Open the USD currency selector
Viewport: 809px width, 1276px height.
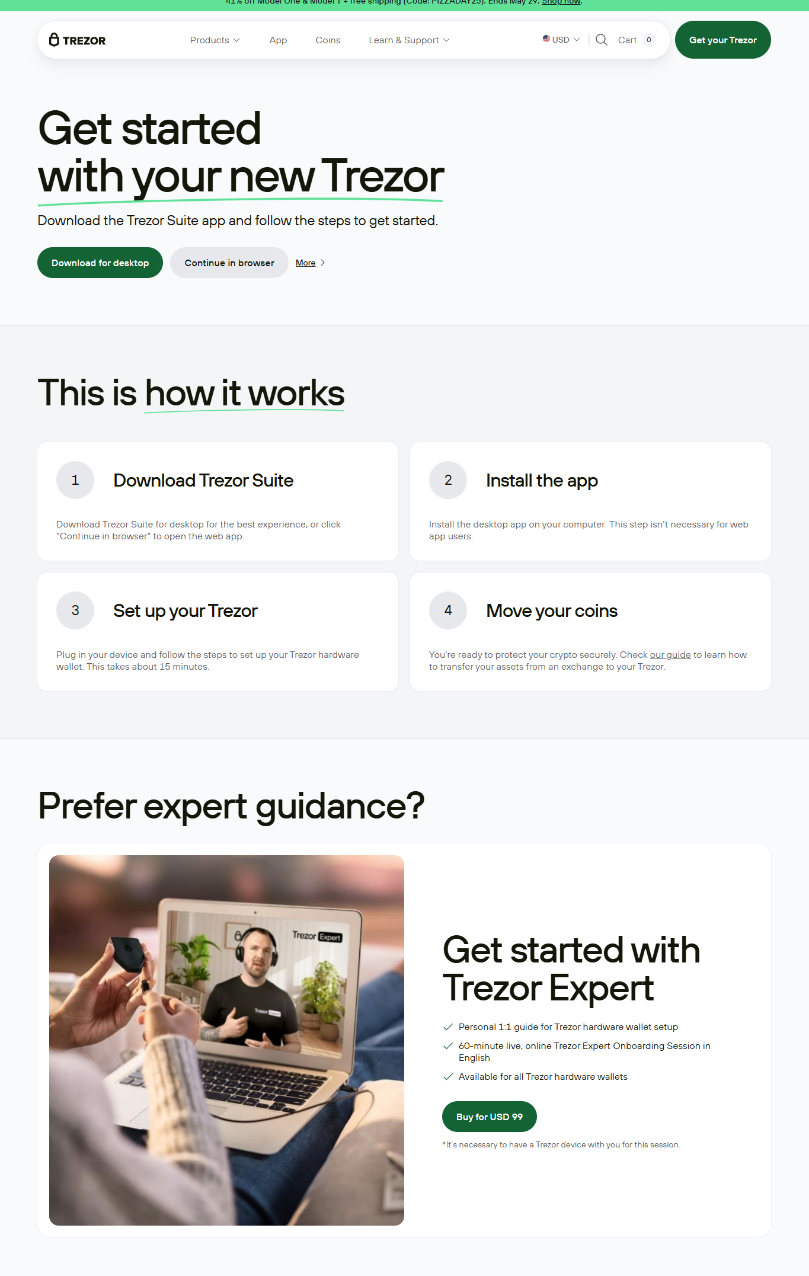(561, 40)
